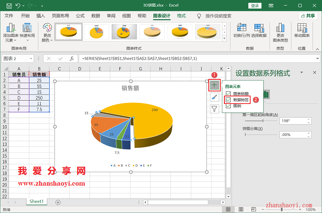Toggle the 图例 checkbox

pyautogui.click(x=228, y=106)
